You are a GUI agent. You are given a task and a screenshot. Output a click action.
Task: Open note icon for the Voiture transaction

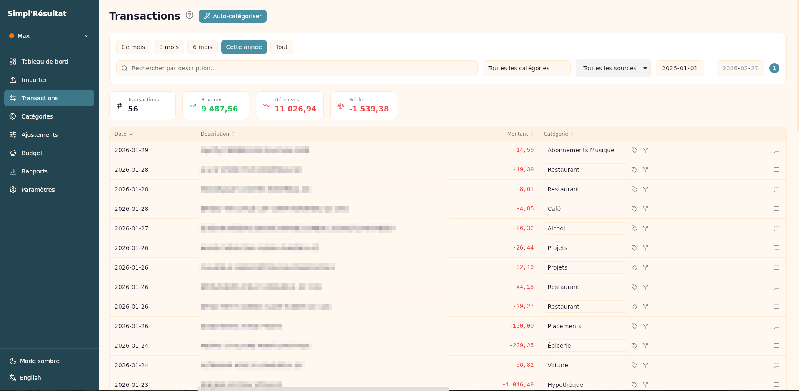(x=776, y=365)
